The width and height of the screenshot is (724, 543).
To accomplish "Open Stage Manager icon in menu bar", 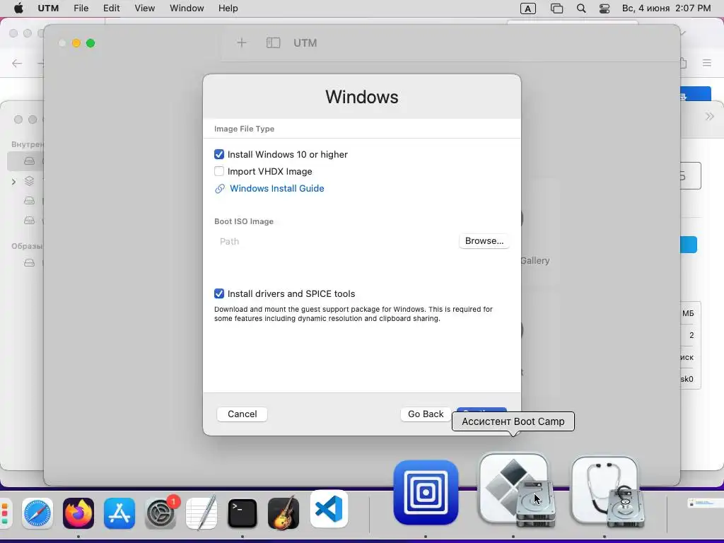I will pyautogui.click(x=557, y=8).
